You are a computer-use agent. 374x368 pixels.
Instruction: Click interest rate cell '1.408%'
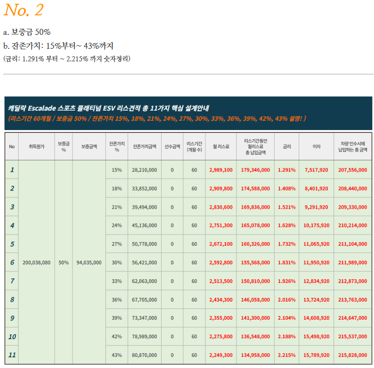click(x=287, y=189)
